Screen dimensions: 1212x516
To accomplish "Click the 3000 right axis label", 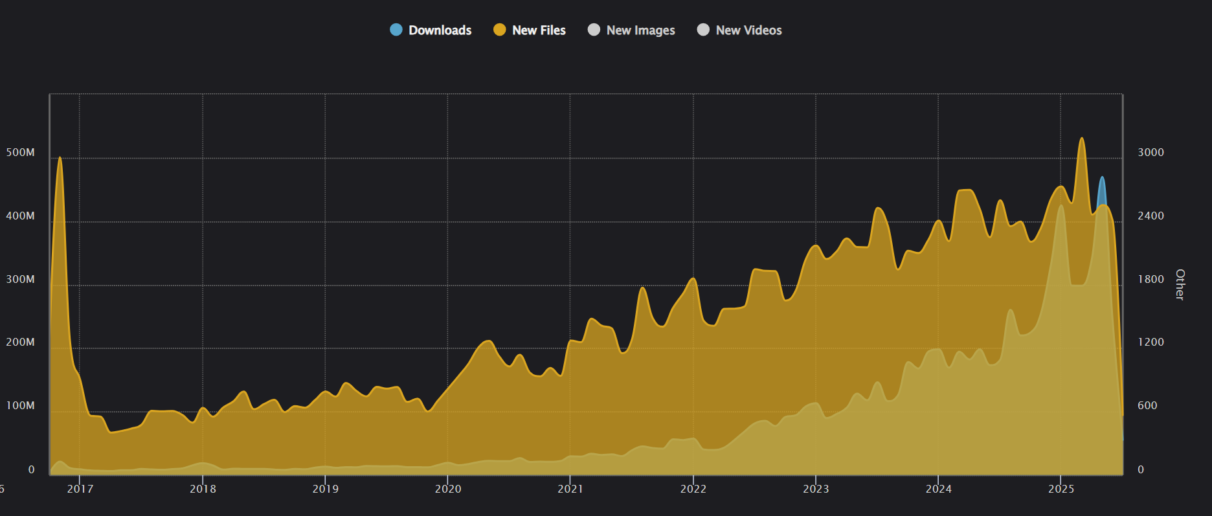I will (1150, 152).
